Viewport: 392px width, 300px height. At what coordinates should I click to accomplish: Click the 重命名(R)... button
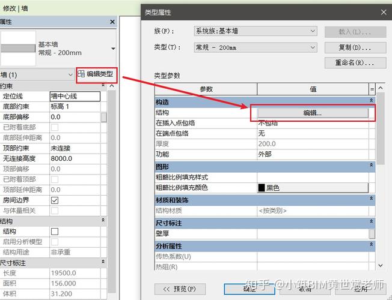355,62
